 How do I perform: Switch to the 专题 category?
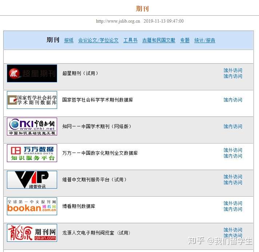pos(185,40)
